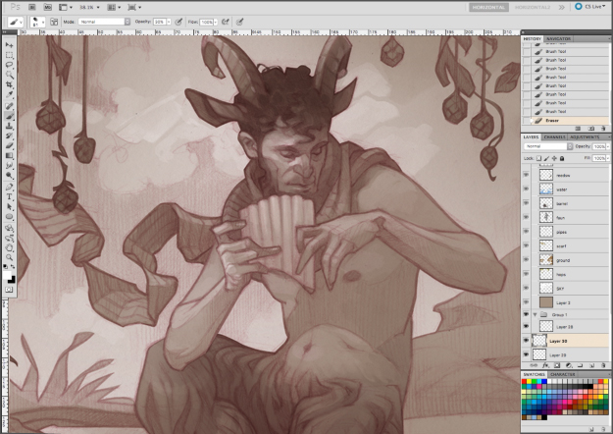Select the Gradient tool
The width and height of the screenshot is (613, 434).
[9, 156]
